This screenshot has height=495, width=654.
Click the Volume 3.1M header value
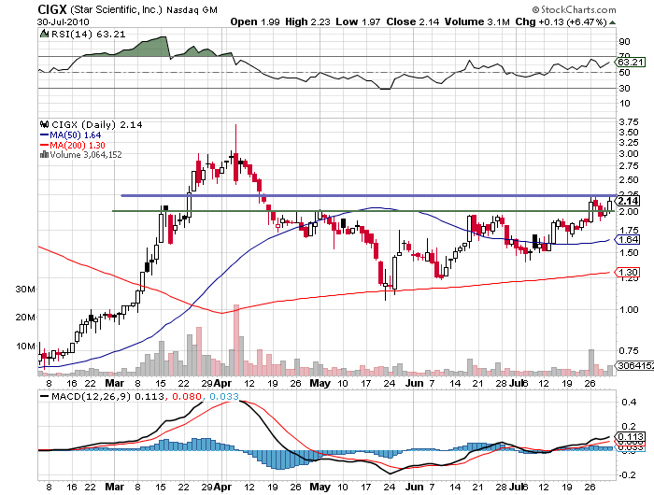476,21
